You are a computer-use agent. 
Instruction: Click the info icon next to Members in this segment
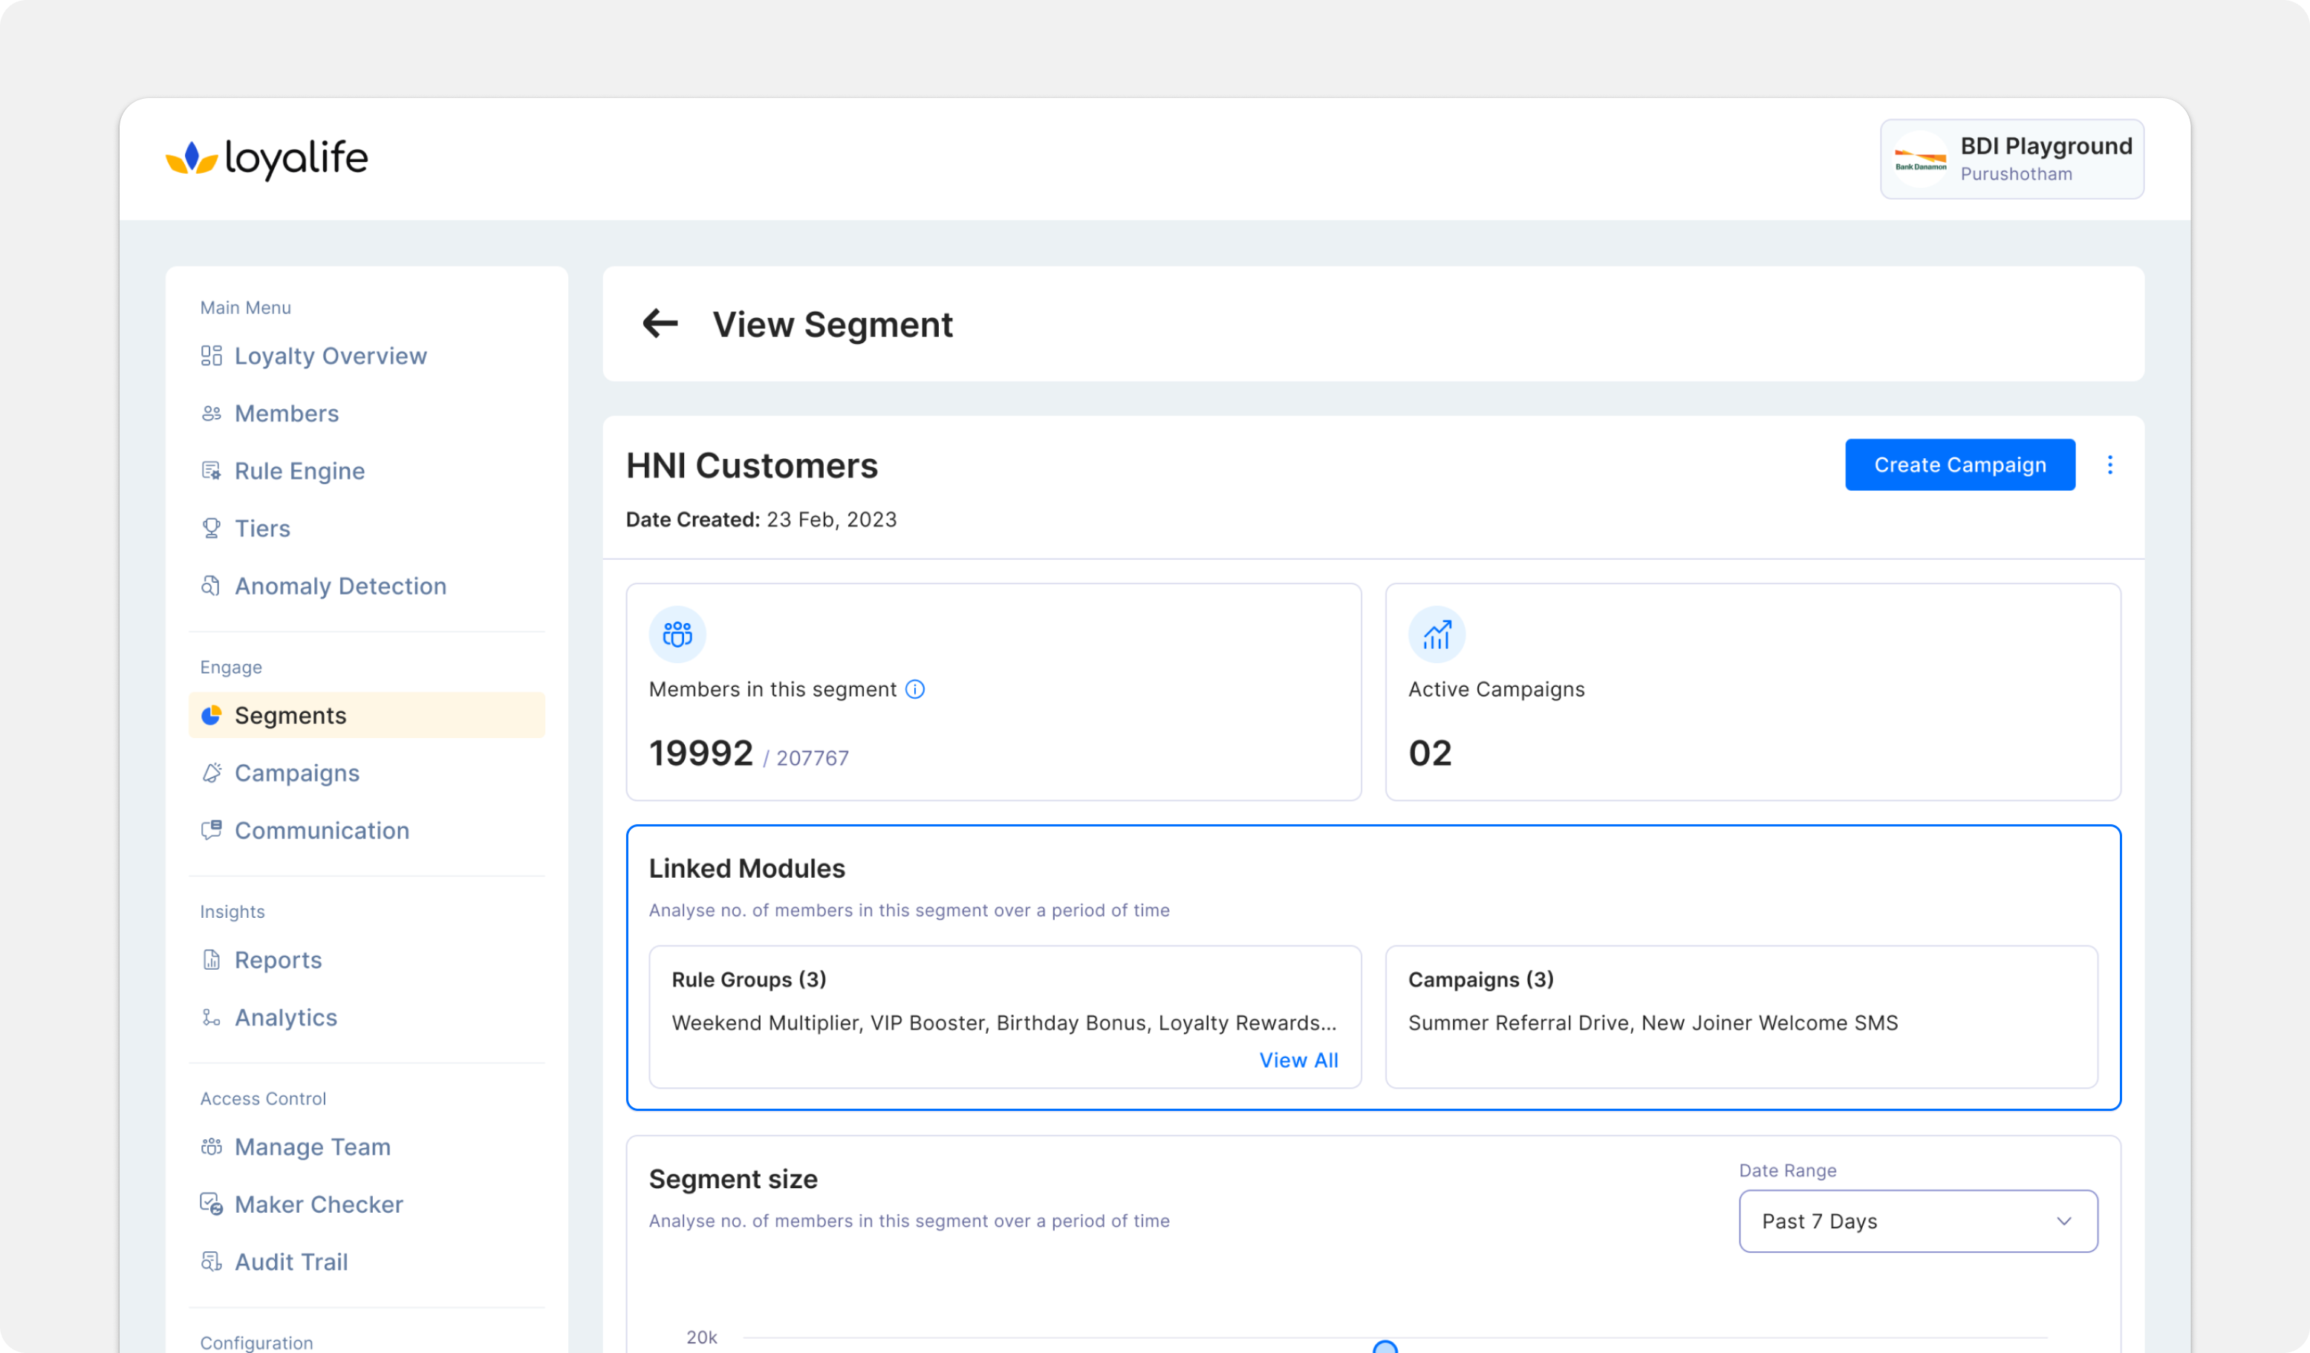click(x=915, y=689)
